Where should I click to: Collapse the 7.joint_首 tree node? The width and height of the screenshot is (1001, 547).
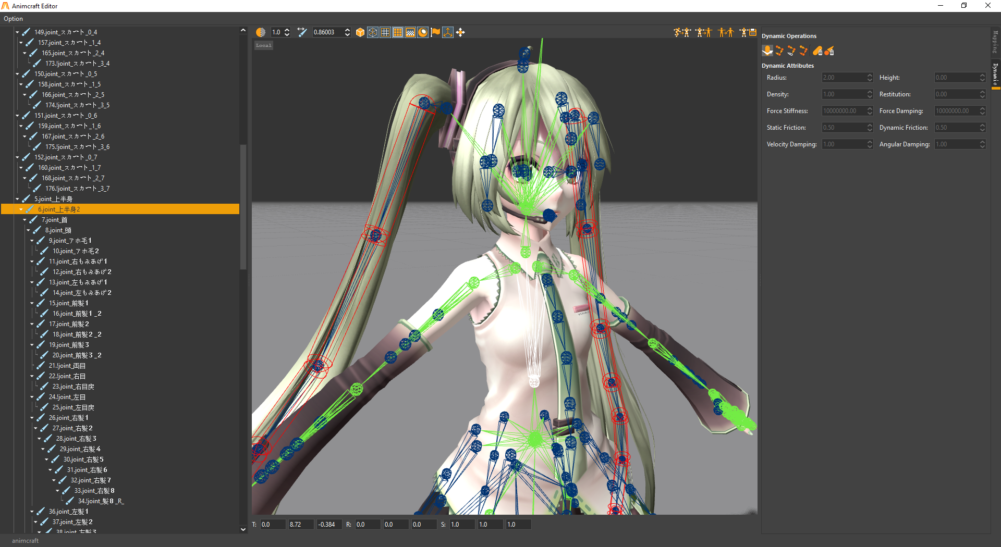[x=25, y=220]
